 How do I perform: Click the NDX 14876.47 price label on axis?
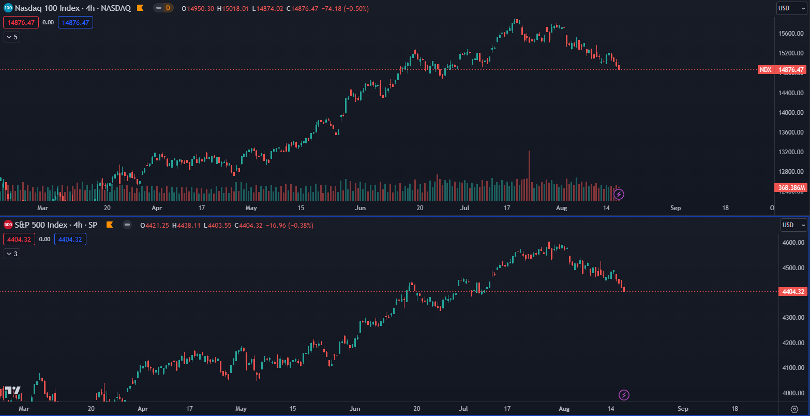tap(782, 70)
